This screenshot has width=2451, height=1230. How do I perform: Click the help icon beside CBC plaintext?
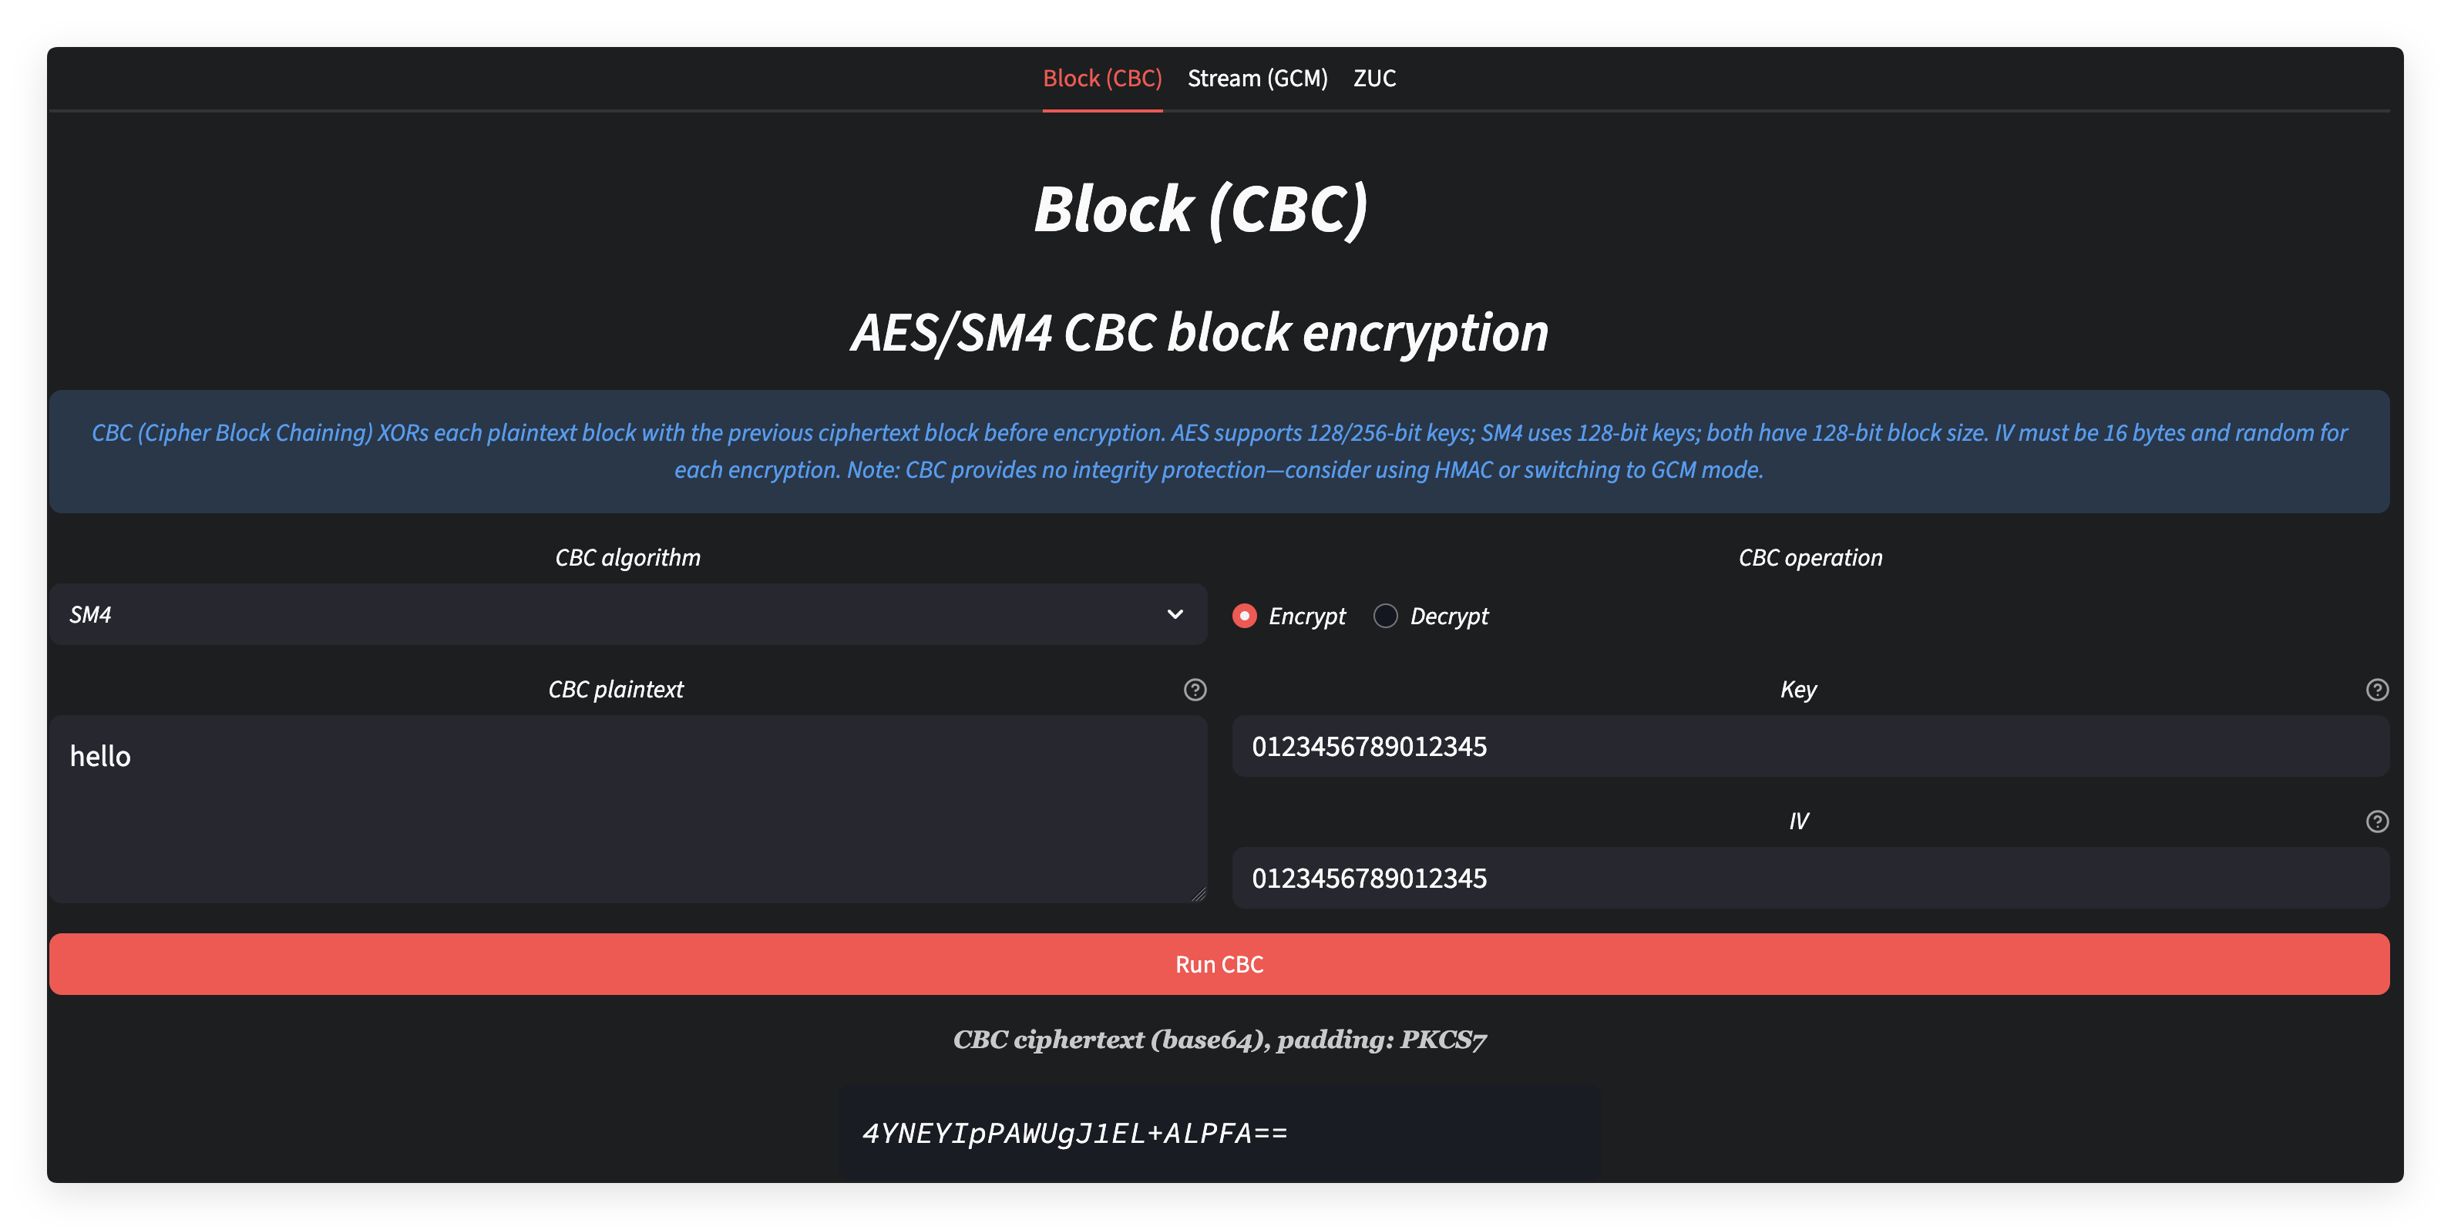(1195, 690)
